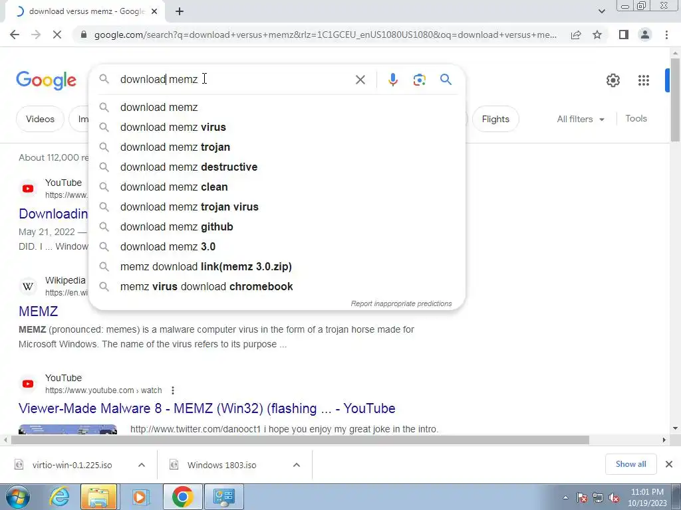Screen dimensions: 681x510
Task: Search by image with Google Lens
Action: (419, 80)
